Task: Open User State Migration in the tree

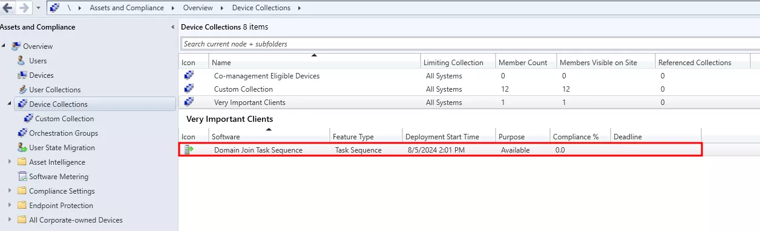Action: pos(62,148)
